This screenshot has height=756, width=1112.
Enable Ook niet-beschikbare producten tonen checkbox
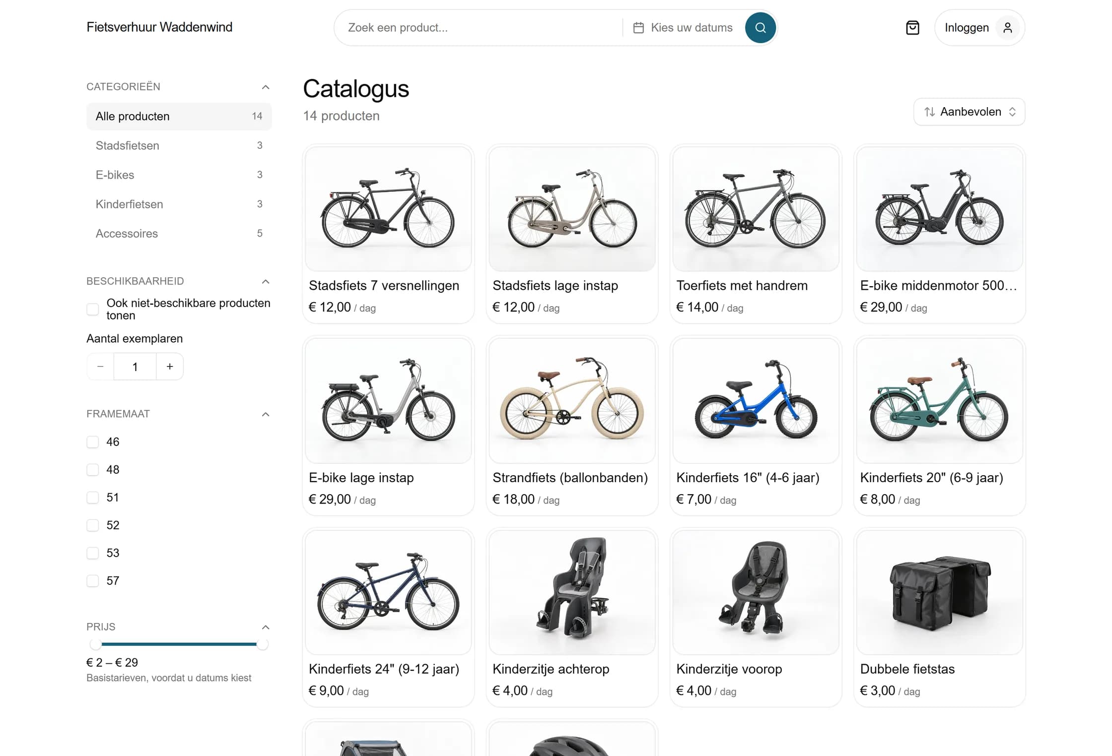pos(93,309)
